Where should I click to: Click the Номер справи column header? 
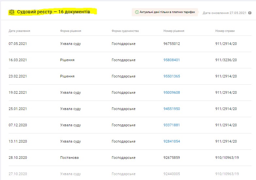(x=225, y=31)
